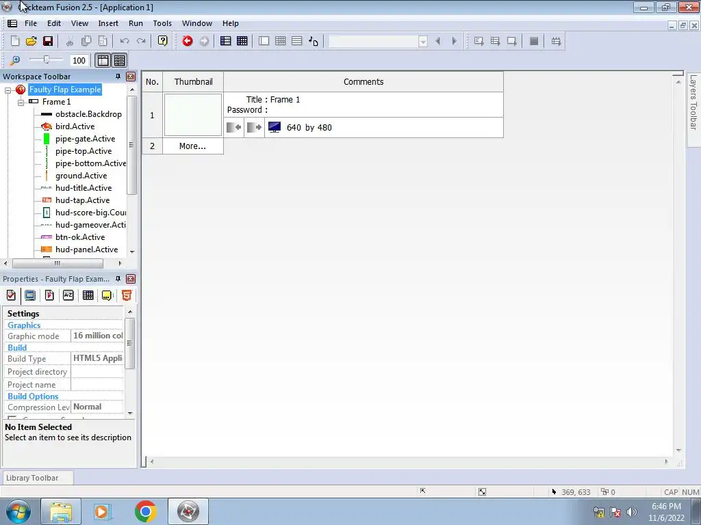
Task: Collapse the Frame 1 tree node
Action: click(x=21, y=103)
